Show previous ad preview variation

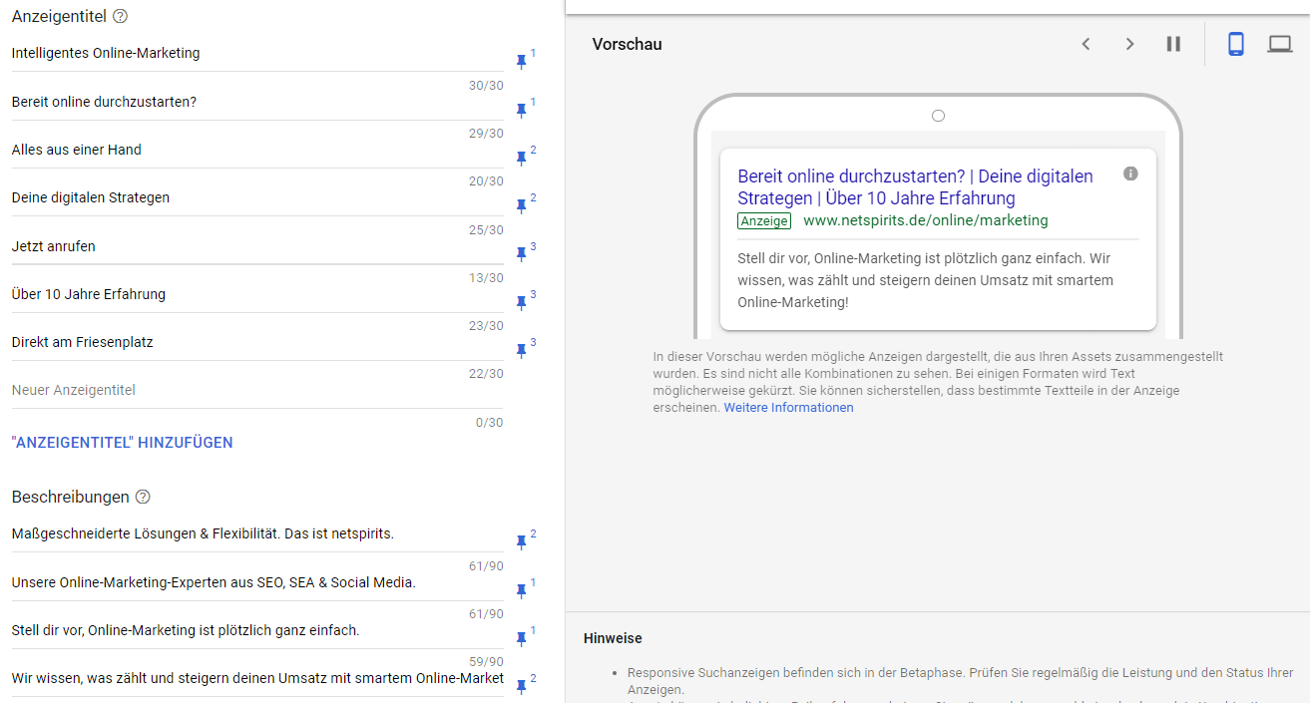tap(1087, 44)
